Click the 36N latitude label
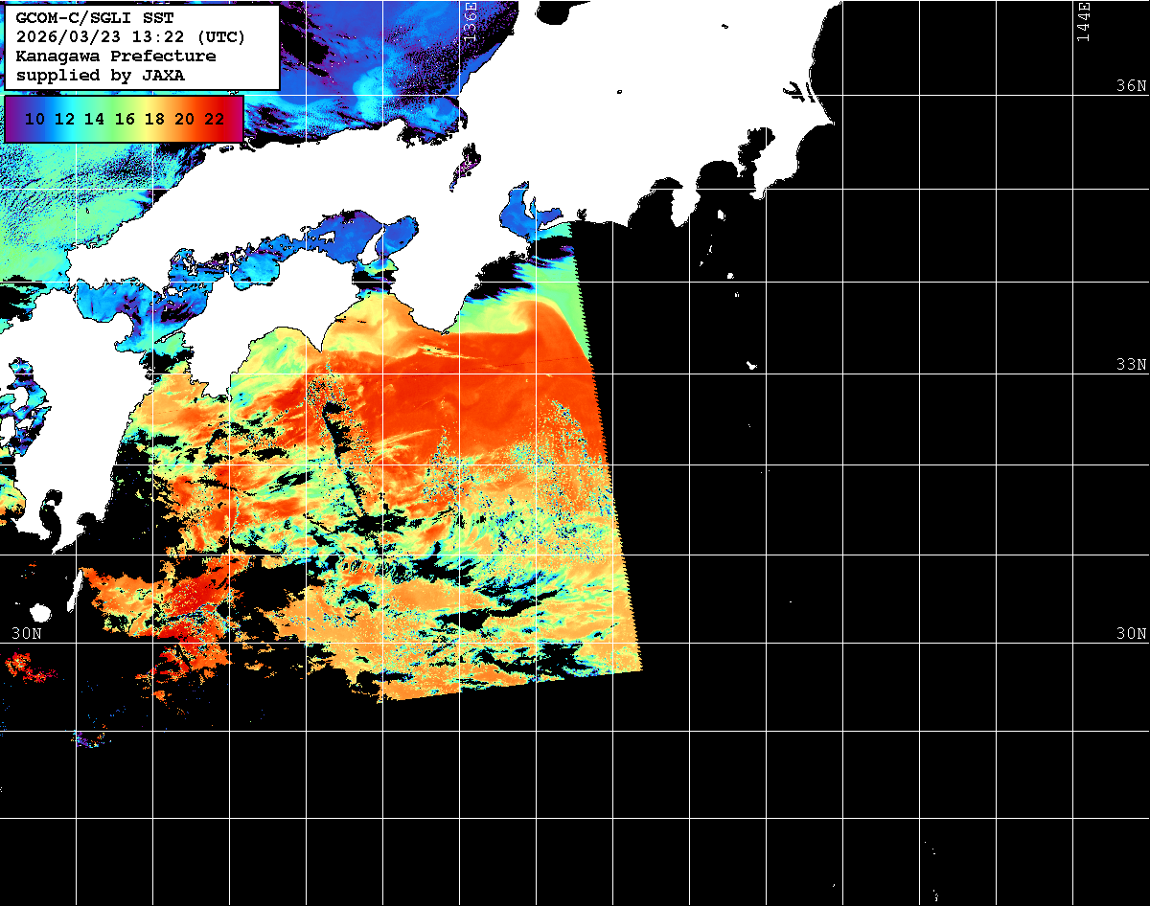 pyautogui.click(x=1131, y=86)
